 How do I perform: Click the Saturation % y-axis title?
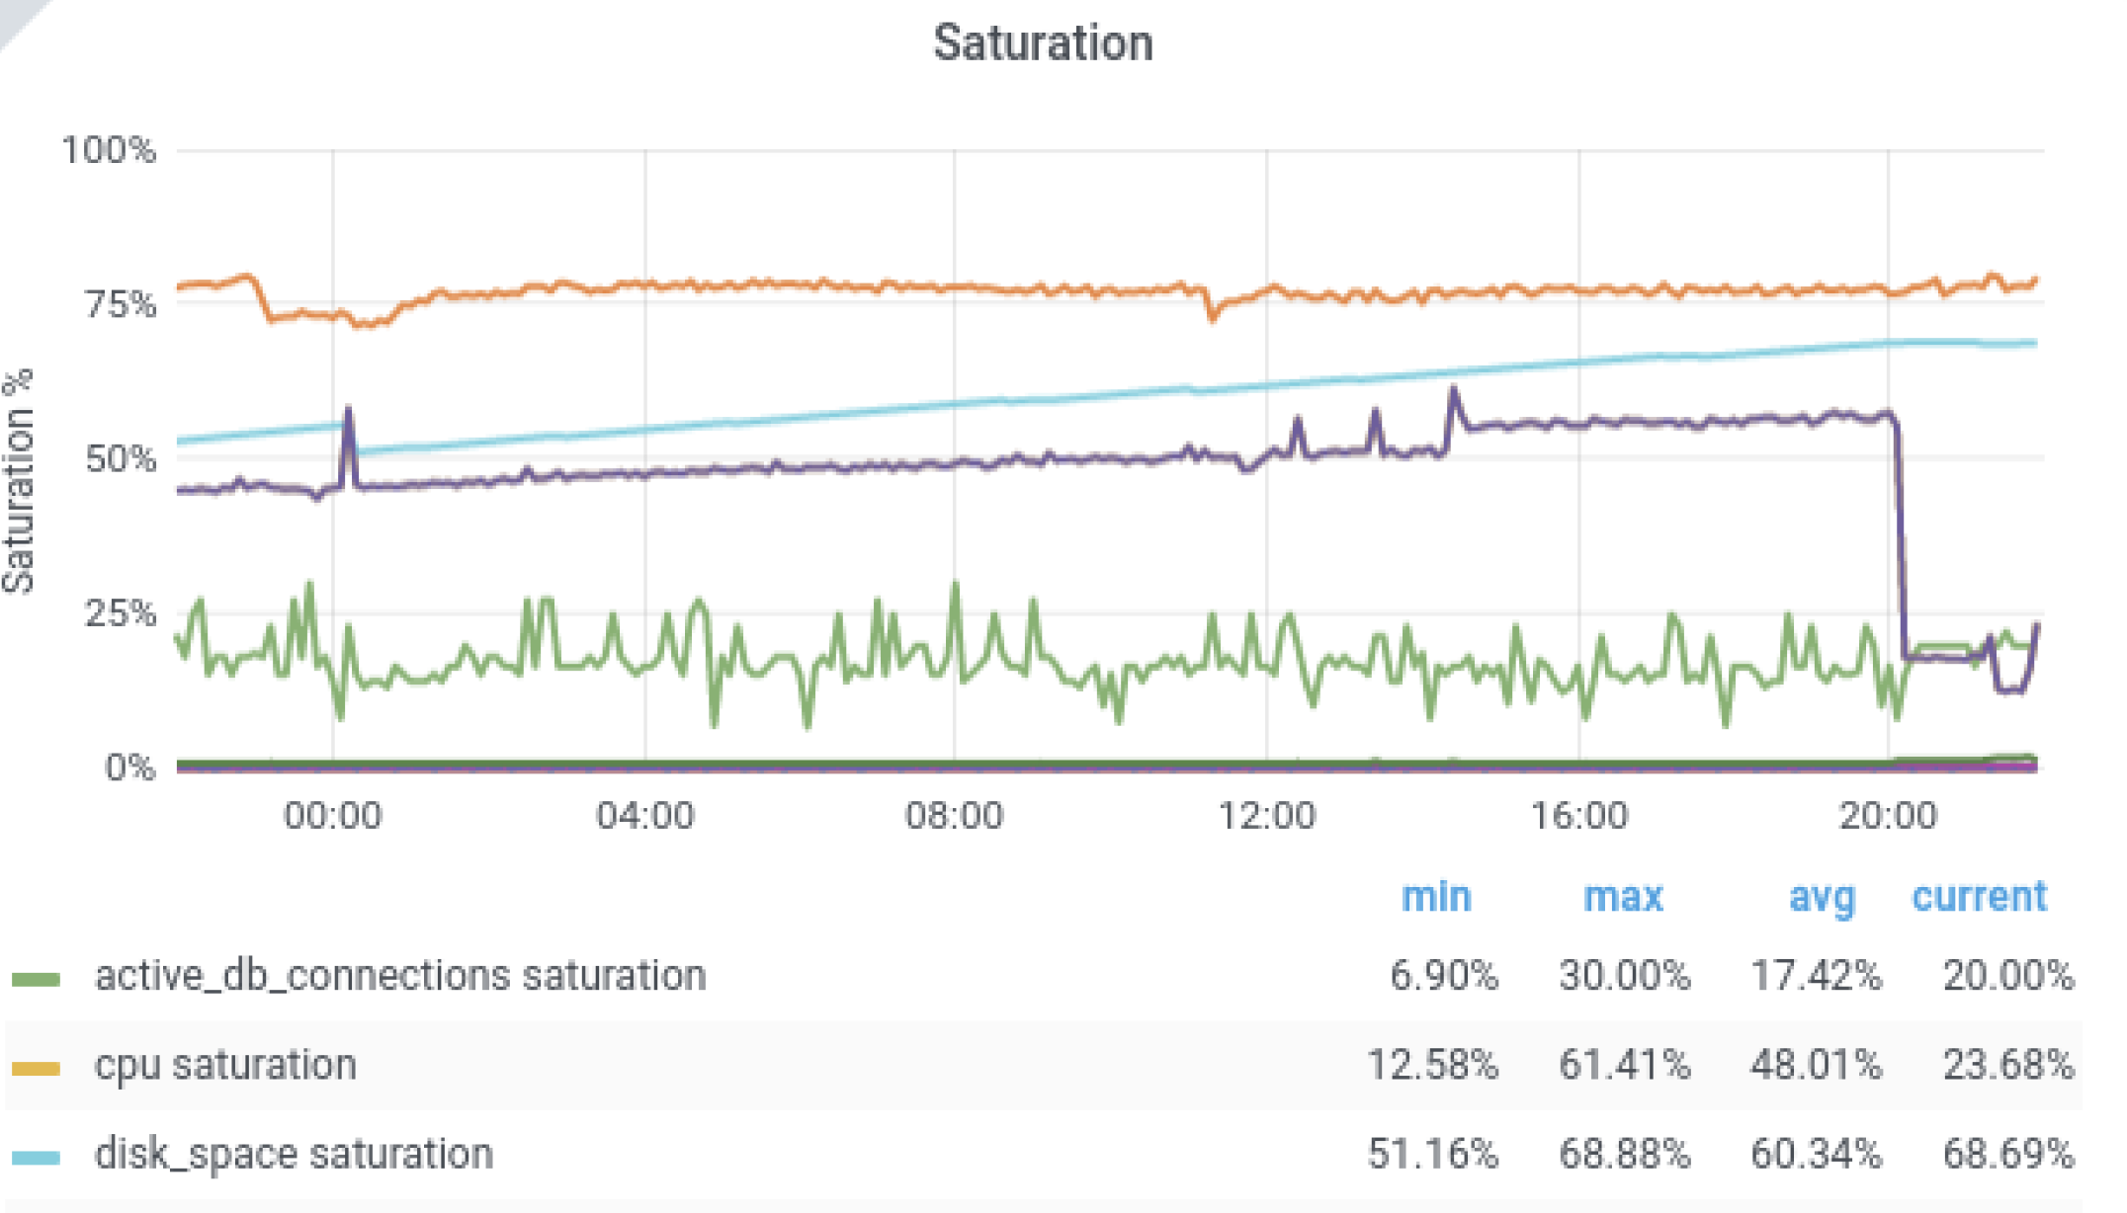[x=20, y=481]
